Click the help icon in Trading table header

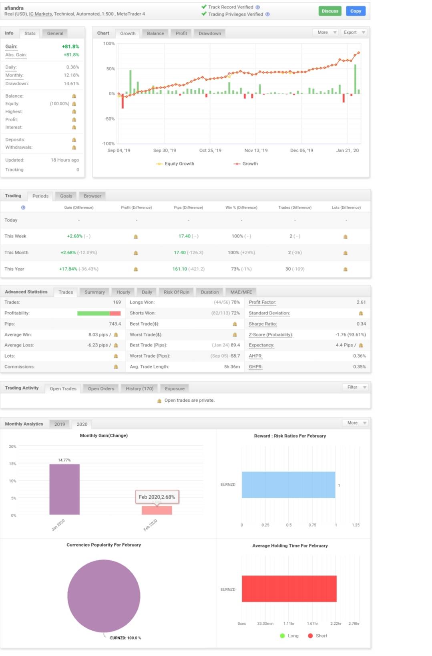tap(23, 207)
